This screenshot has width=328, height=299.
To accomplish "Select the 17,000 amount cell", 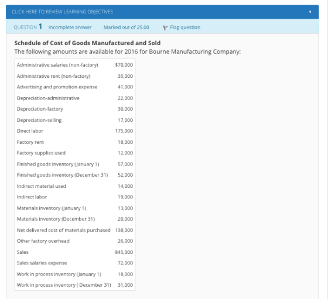I will (125, 121).
